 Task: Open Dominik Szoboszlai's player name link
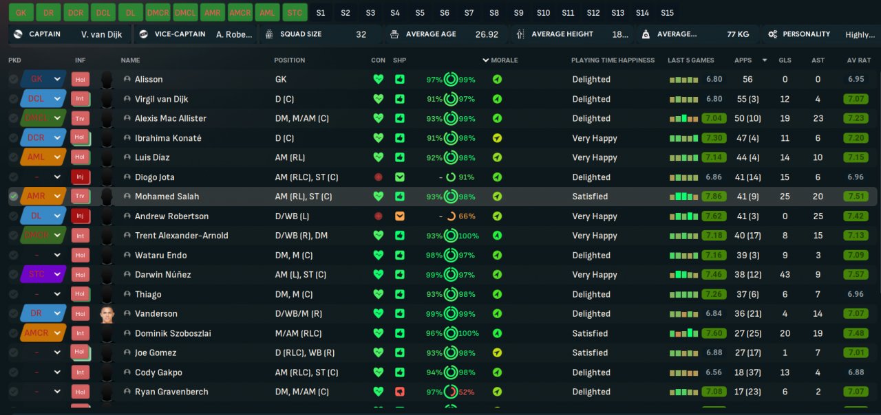(173, 333)
